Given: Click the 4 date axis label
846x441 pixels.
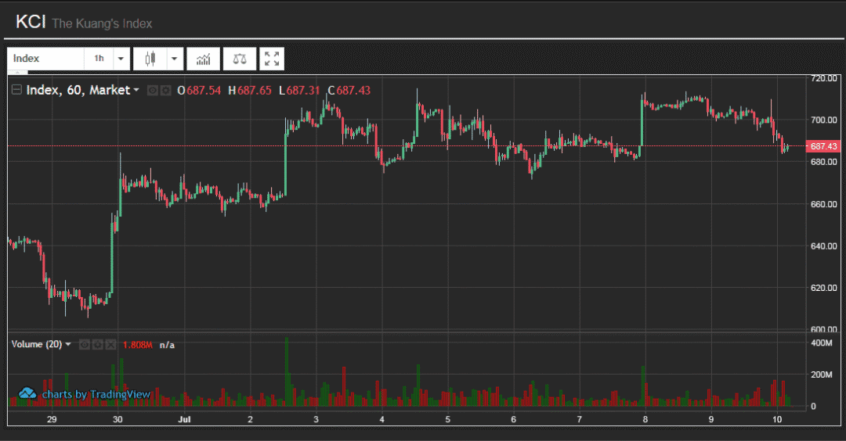Looking at the screenshot, I should click(382, 419).
